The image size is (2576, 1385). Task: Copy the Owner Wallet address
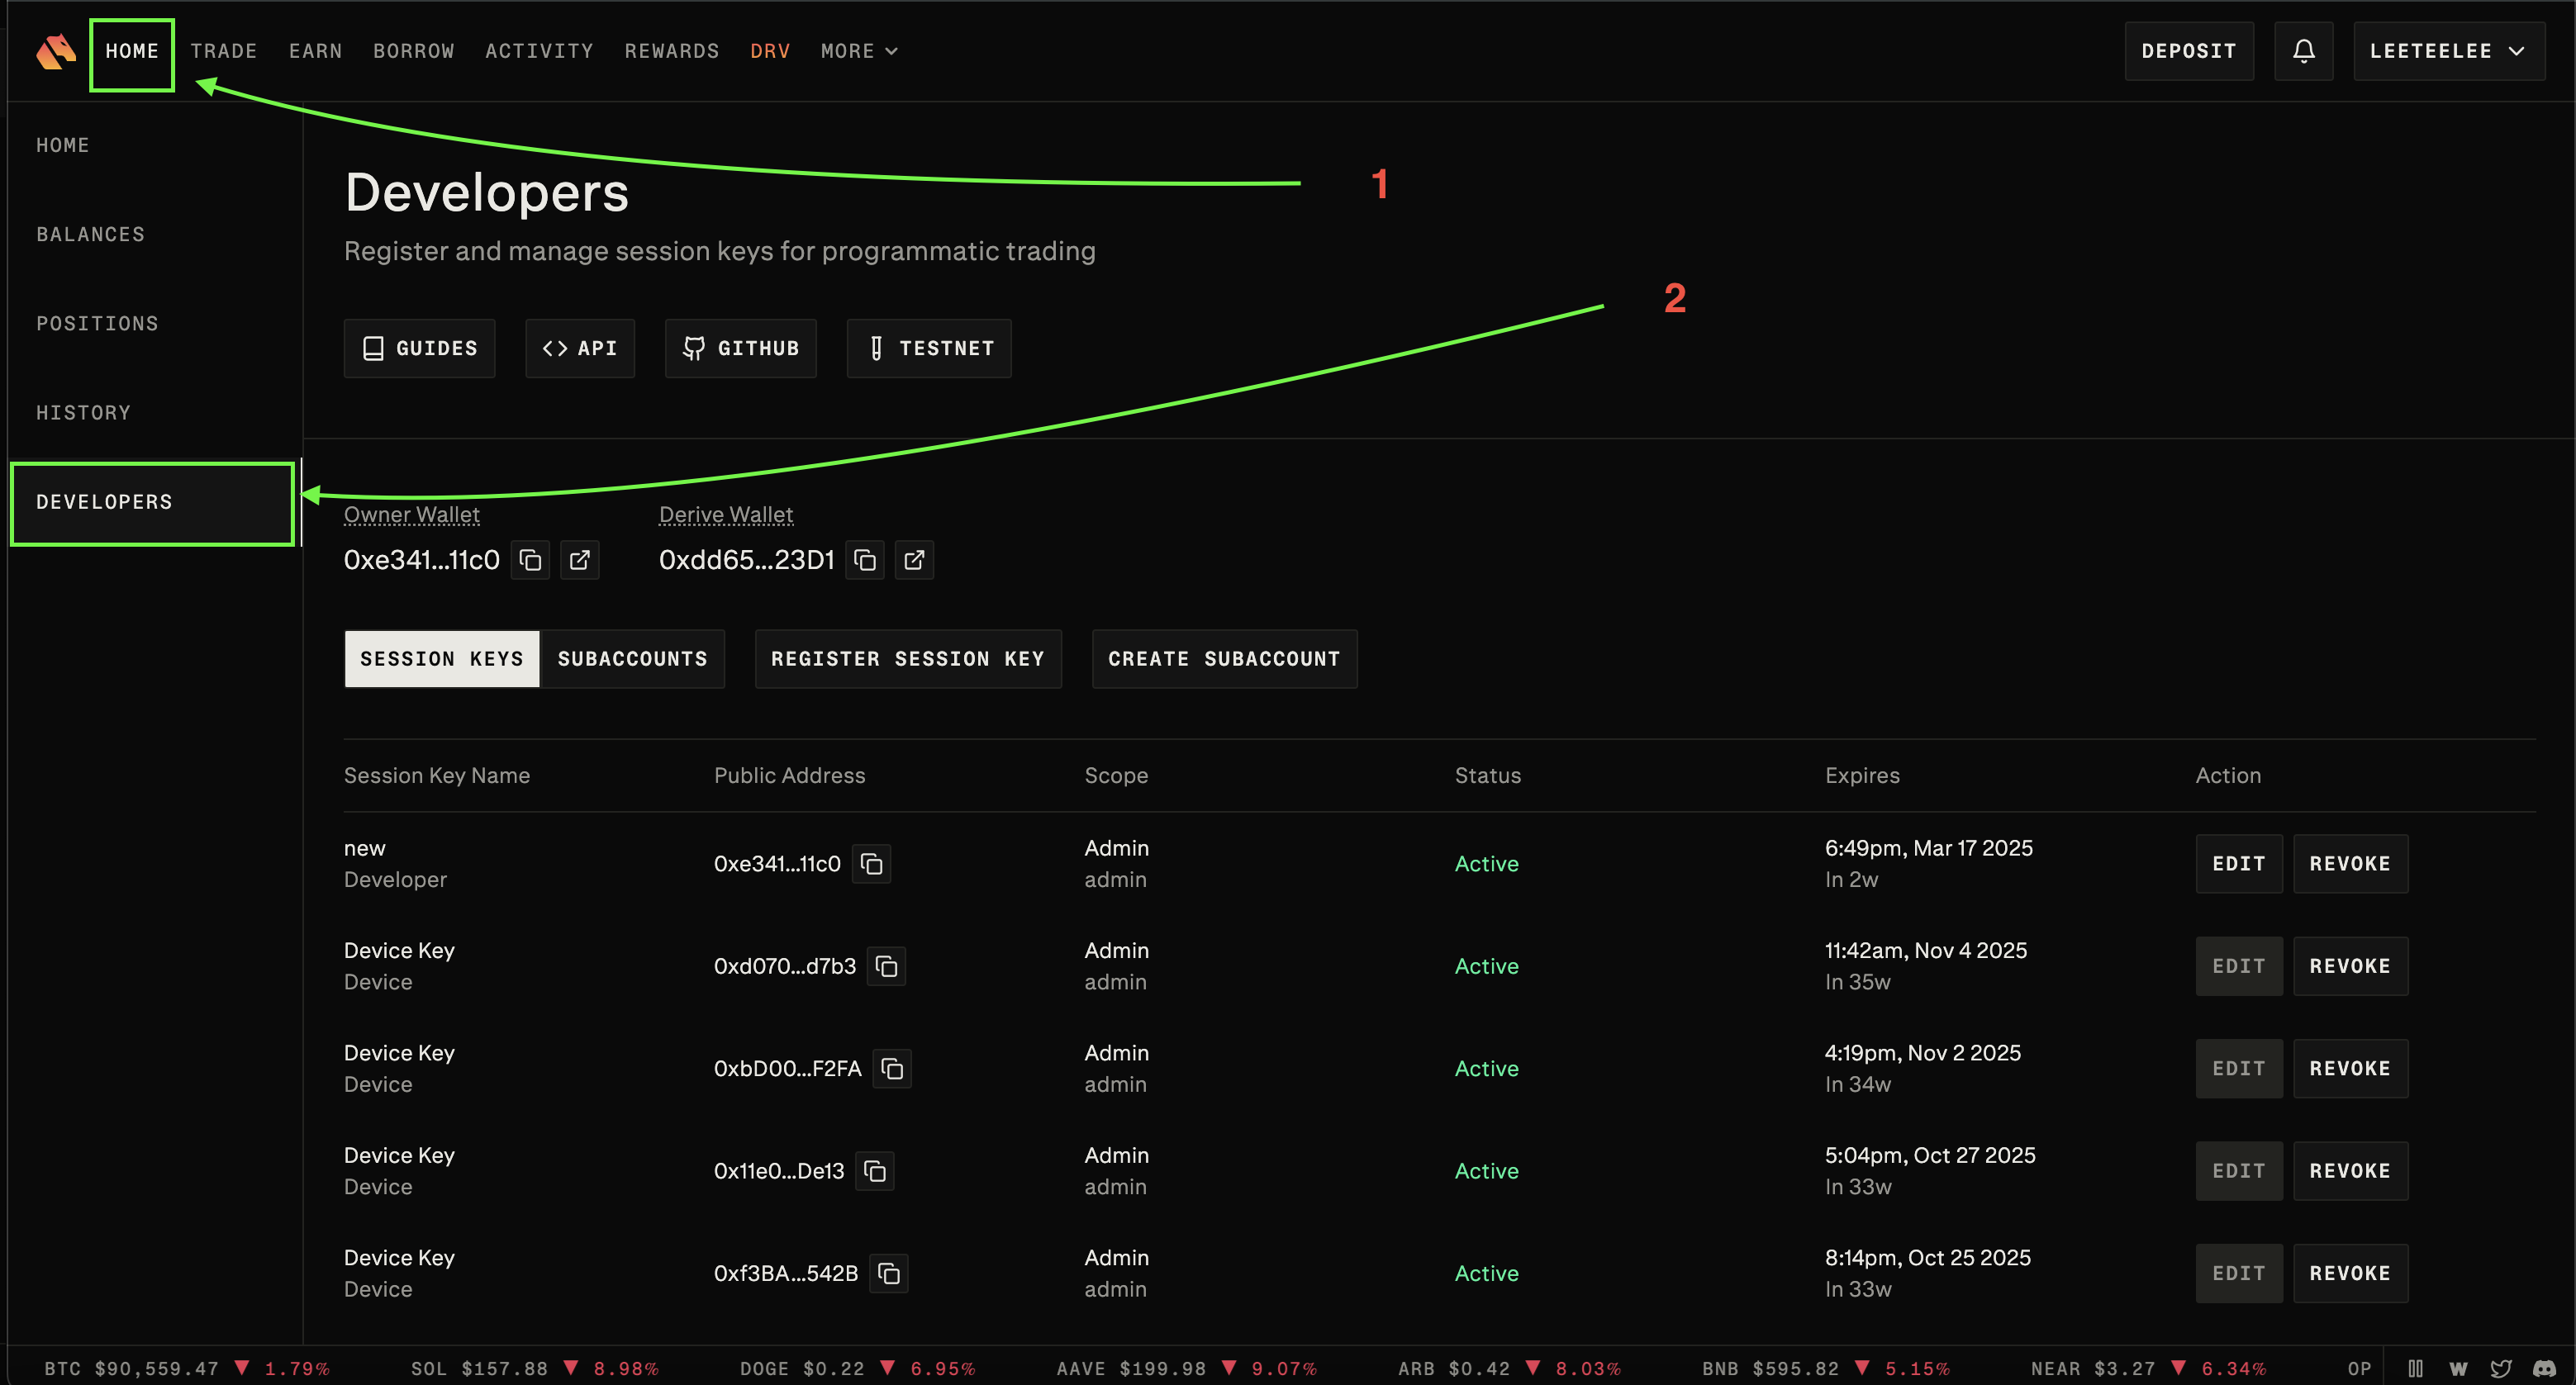tap(530, 560)
